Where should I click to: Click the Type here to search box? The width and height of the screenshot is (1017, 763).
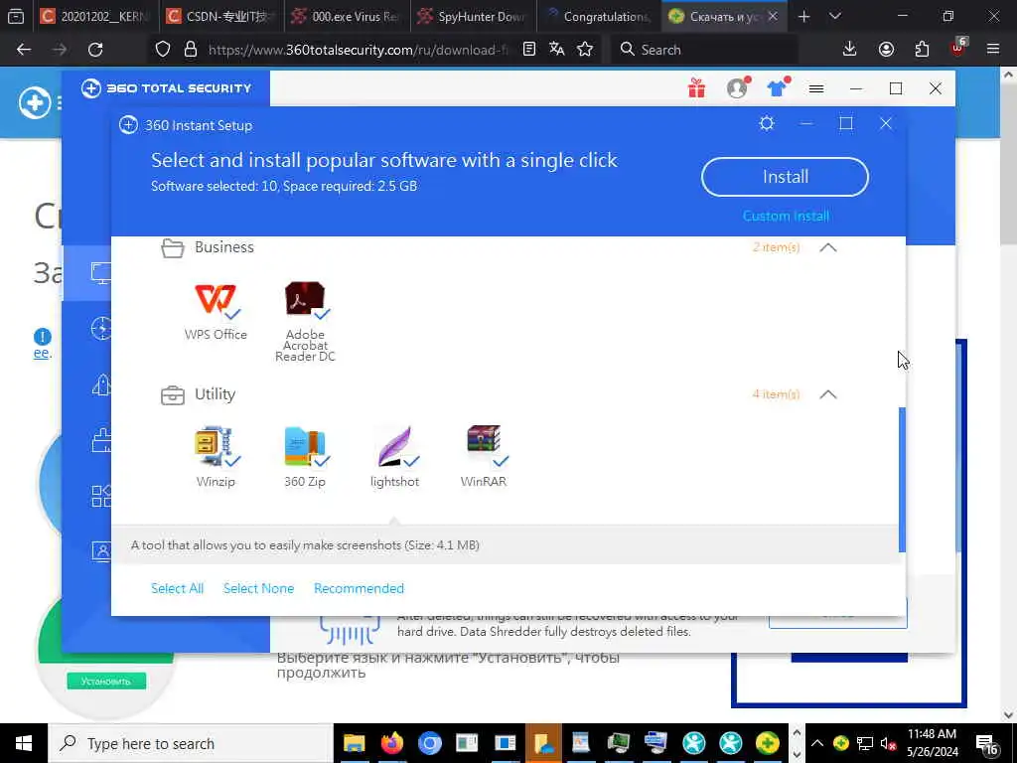tap(191, 743)
